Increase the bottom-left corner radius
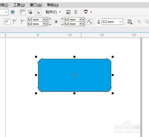Image resolution: width=149 pixels, height=137 pixels. coord(46,24)
